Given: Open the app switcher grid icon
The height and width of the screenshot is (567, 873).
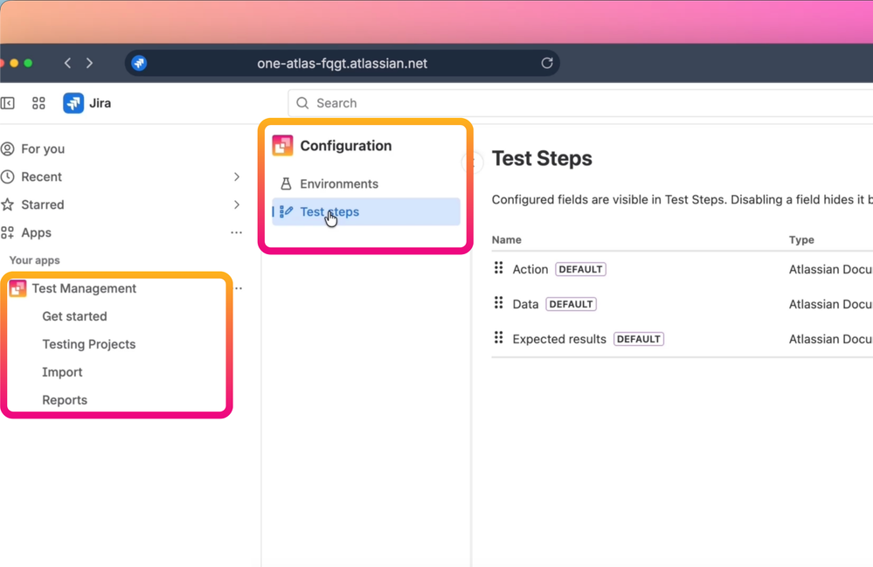Looking at the screenshot, I should click(38, 103).
